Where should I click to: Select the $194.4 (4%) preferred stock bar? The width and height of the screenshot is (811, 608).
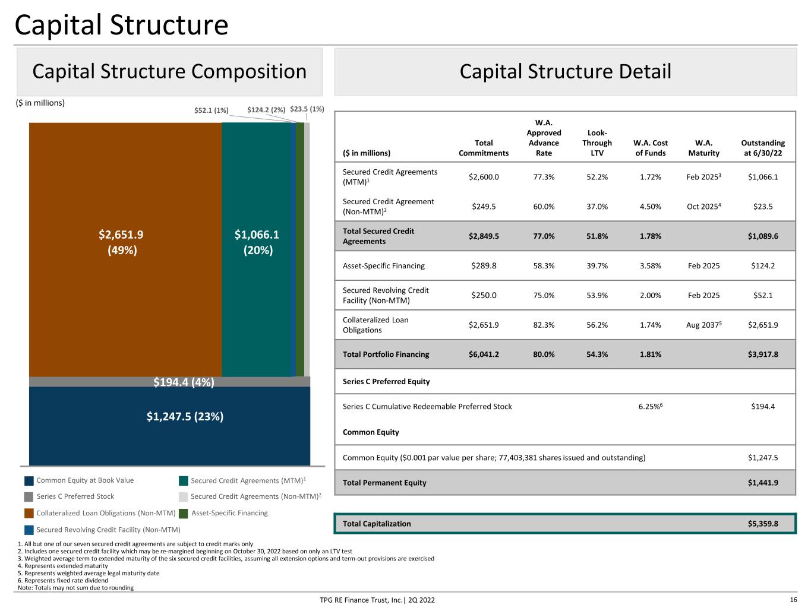click(169, 382)
